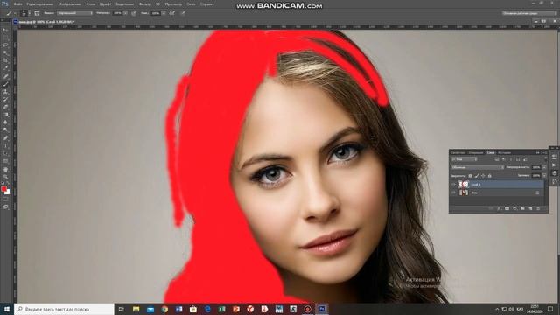Select the Brush tool in the toolbox
560x315 pixels.
(5, 84)
